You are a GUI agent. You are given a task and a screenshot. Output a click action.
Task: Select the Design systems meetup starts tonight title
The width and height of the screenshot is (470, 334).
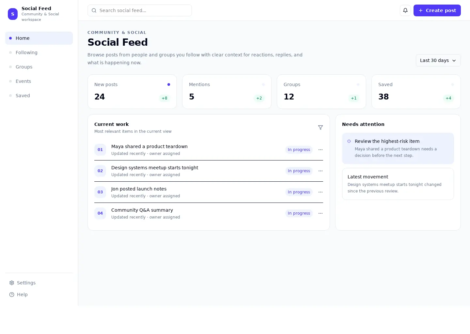click(155, 168)
